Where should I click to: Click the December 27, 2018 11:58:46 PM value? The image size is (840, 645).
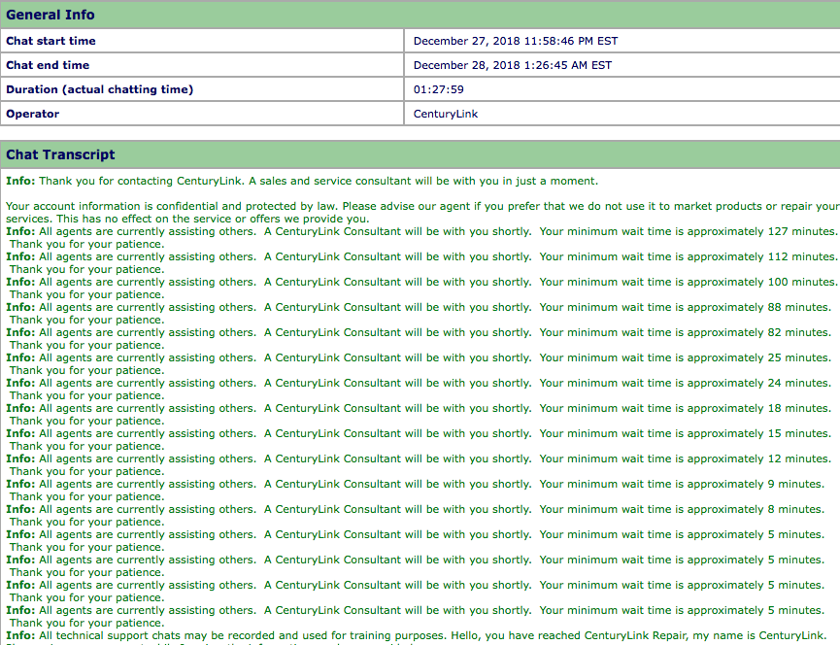click(x=516, y=41)
